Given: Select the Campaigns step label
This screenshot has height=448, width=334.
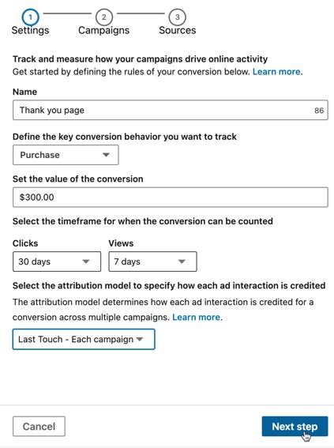Looking at the screenshot, I should 104,30.
